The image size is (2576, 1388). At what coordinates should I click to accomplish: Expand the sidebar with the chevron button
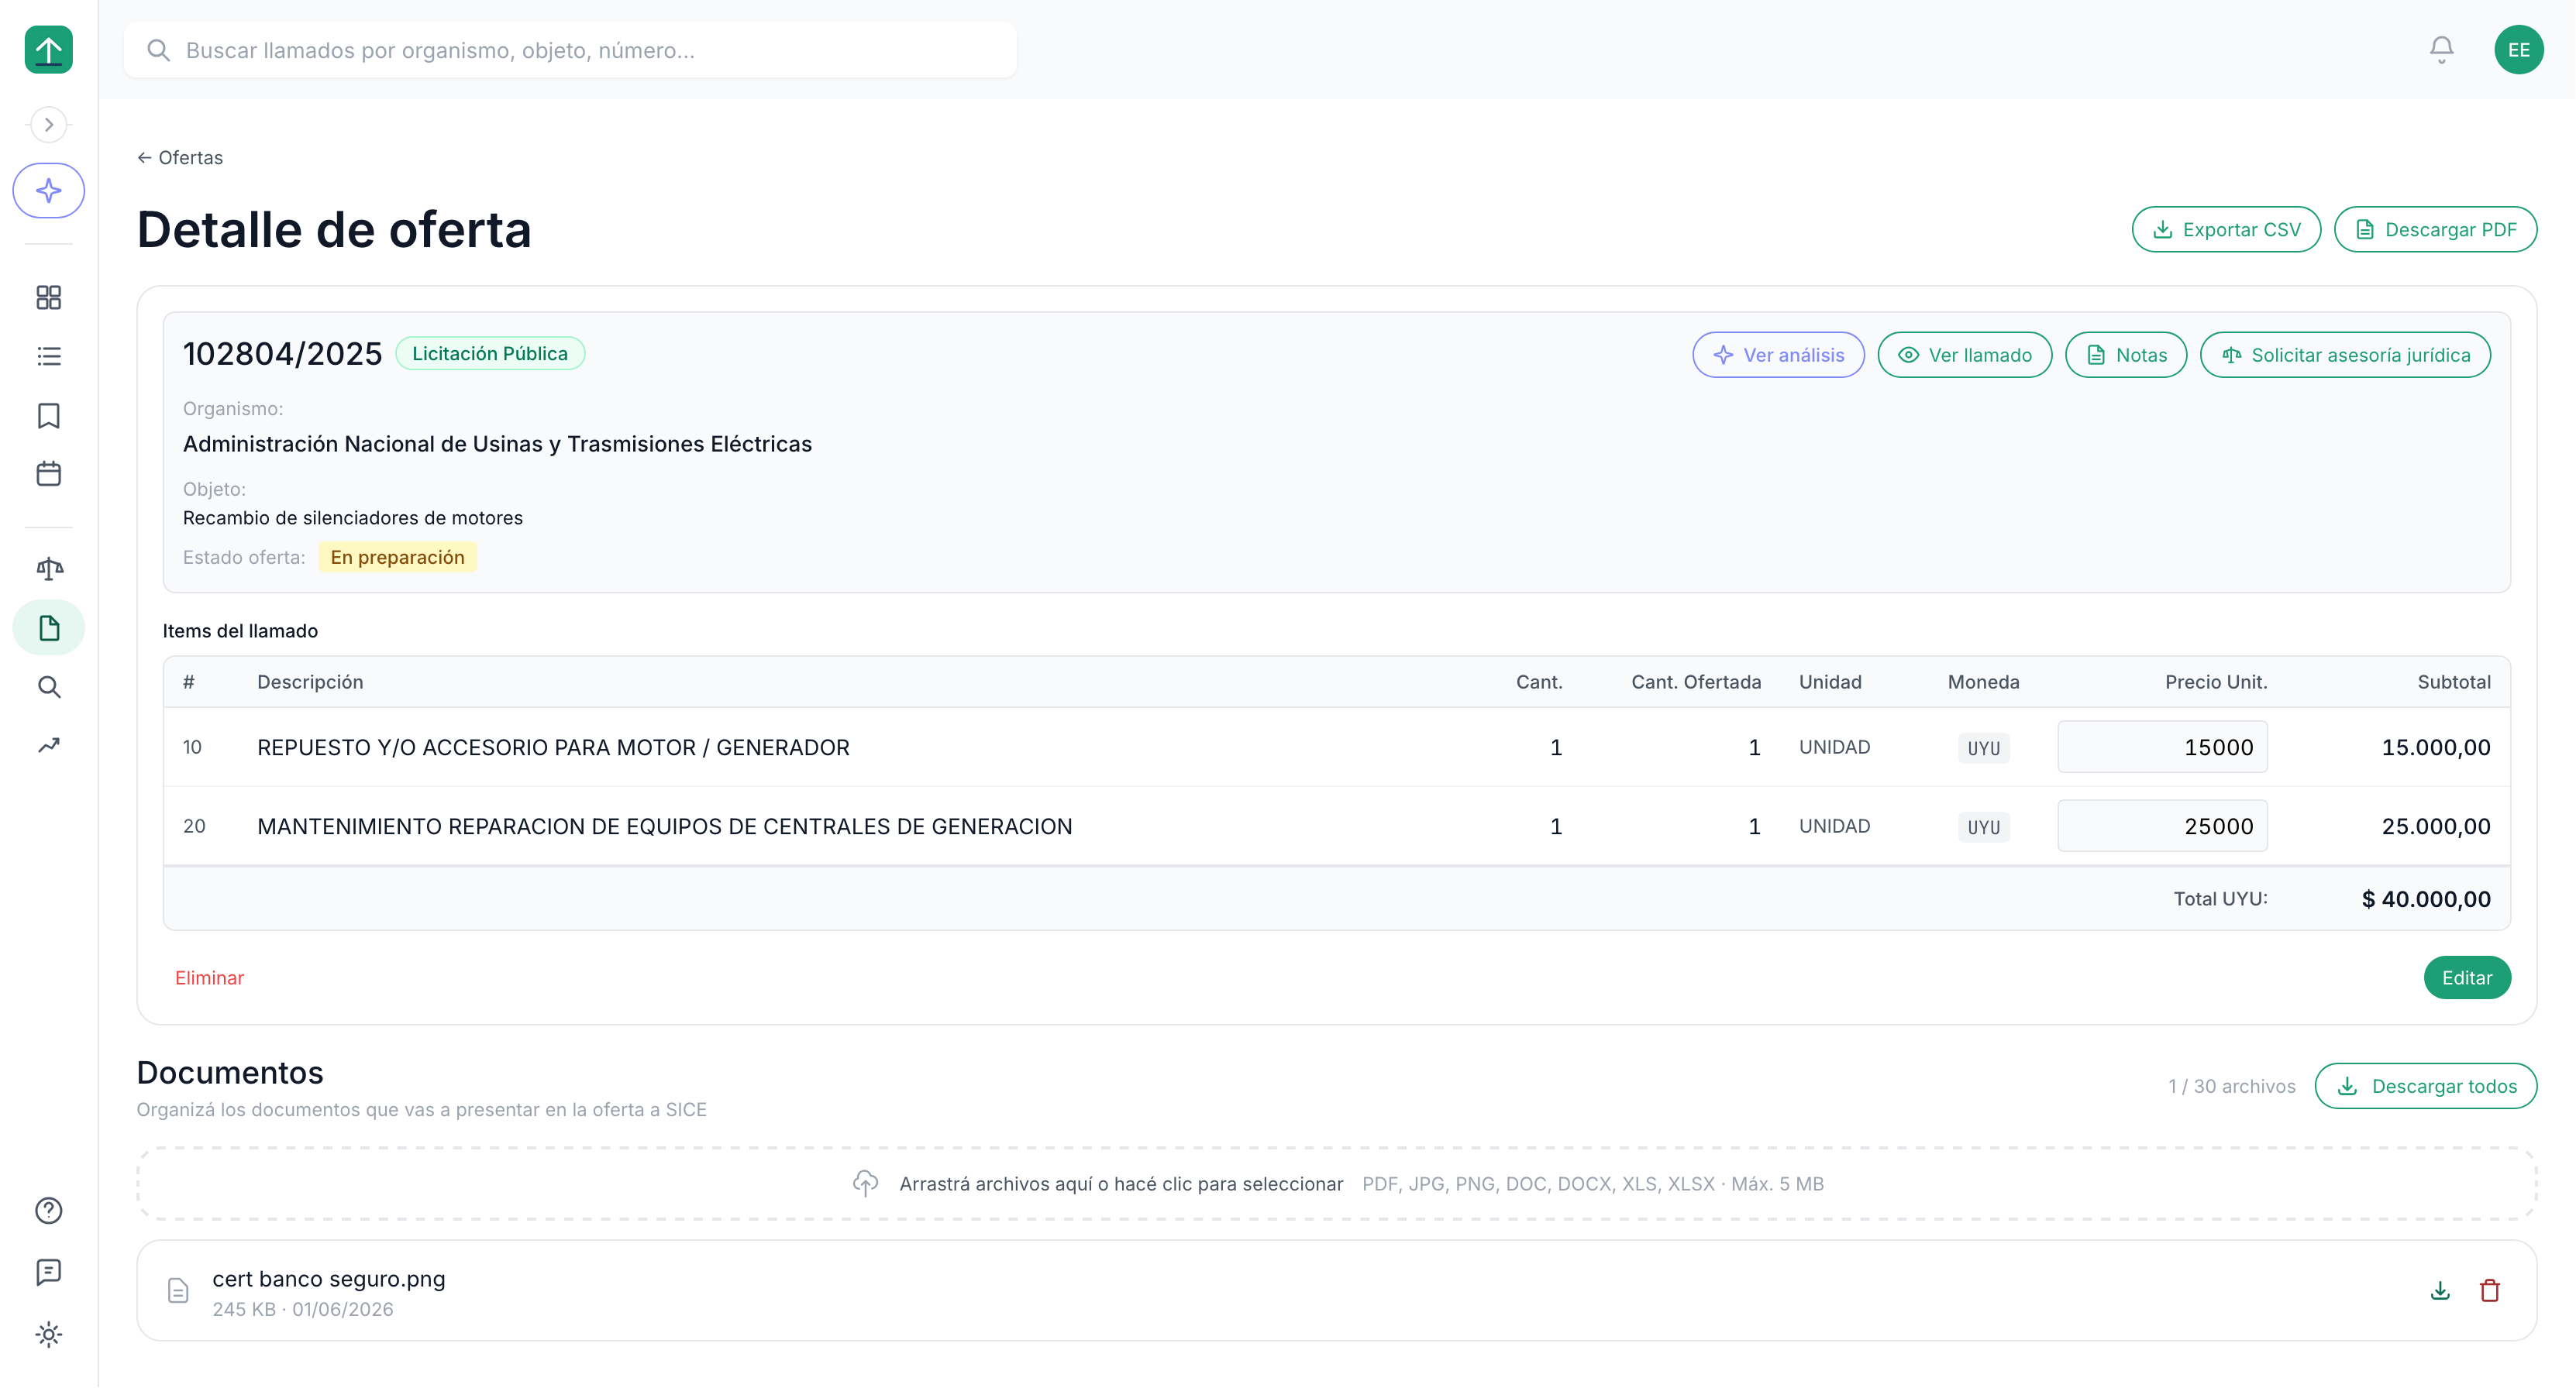click(x=48, y=125)
